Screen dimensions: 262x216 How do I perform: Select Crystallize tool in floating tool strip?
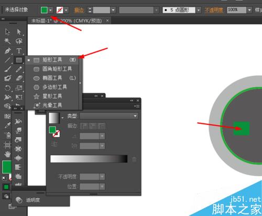18,176
